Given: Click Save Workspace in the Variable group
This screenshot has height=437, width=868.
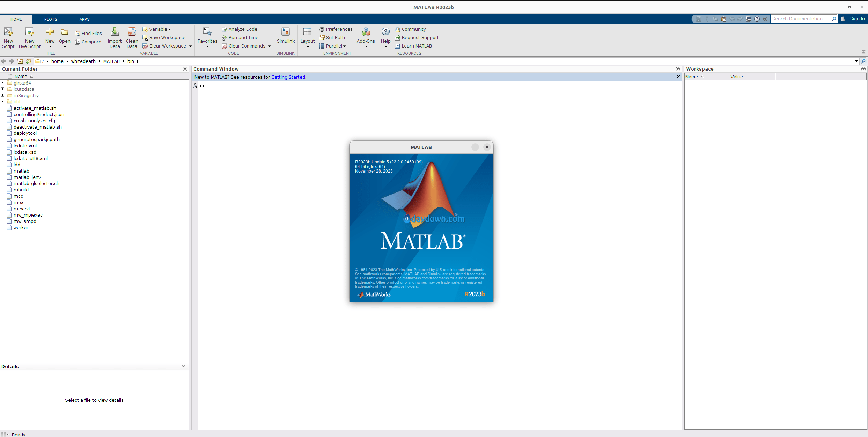Looking at the screenshot, I should click(164, 37).
